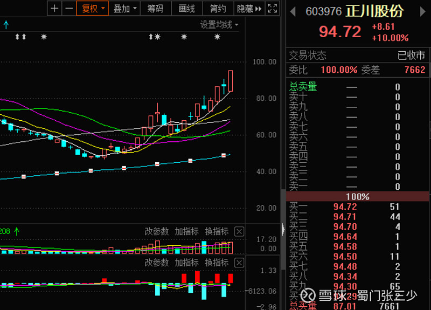Click the panel splitter collapse handle
This screenshot has height=310, width=431.
283,229
